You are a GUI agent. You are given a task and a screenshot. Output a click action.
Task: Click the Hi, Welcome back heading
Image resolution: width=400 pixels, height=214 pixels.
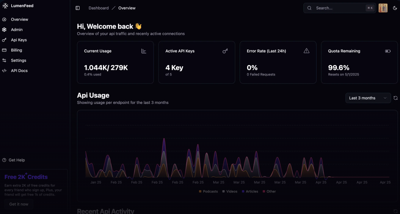point(109,26)
